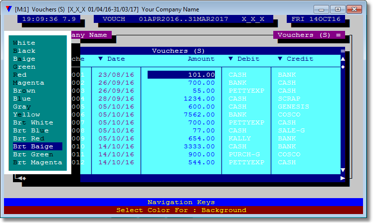373x224 pixels.
Task: Click date 23/08/16
Action: coord(116,75)
